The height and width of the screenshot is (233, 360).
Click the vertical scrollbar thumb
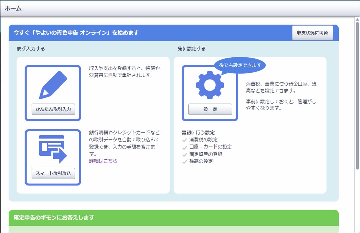tap(357, 97)
